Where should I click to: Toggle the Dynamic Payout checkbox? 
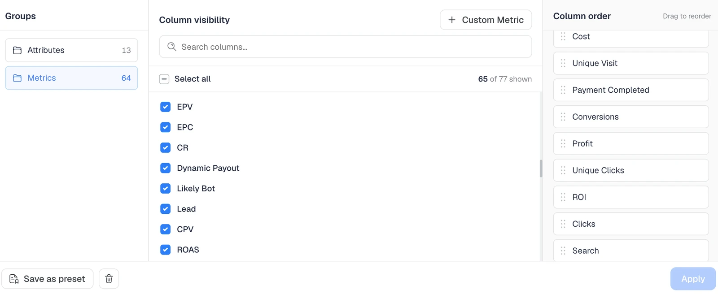165,168
